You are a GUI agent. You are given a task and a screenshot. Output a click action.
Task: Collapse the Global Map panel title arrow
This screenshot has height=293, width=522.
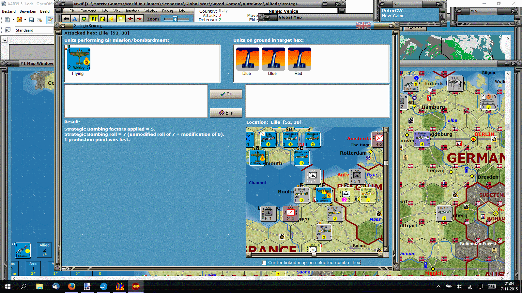click(267, 17)
